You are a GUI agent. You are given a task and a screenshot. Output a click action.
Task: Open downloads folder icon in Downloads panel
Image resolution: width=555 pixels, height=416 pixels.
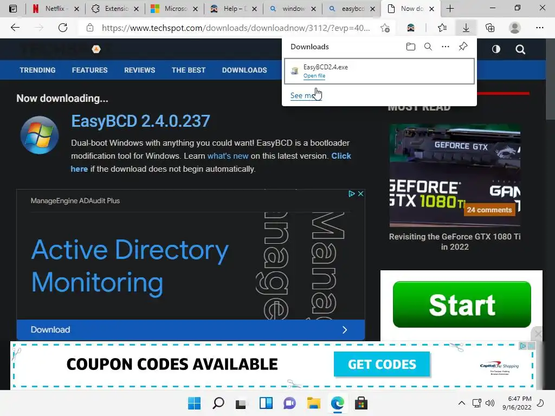(411, 47)
